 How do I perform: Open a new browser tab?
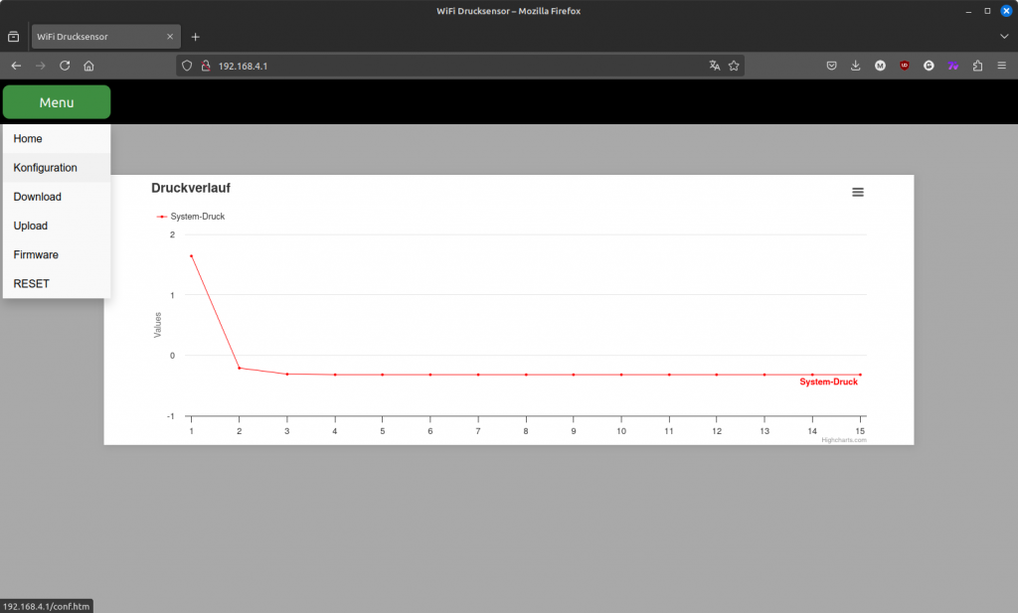pos(196,37)
